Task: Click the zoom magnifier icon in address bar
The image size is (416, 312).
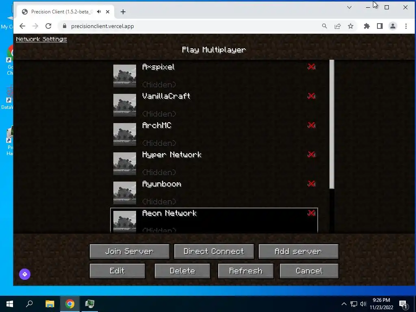Action: coord(325,26)
